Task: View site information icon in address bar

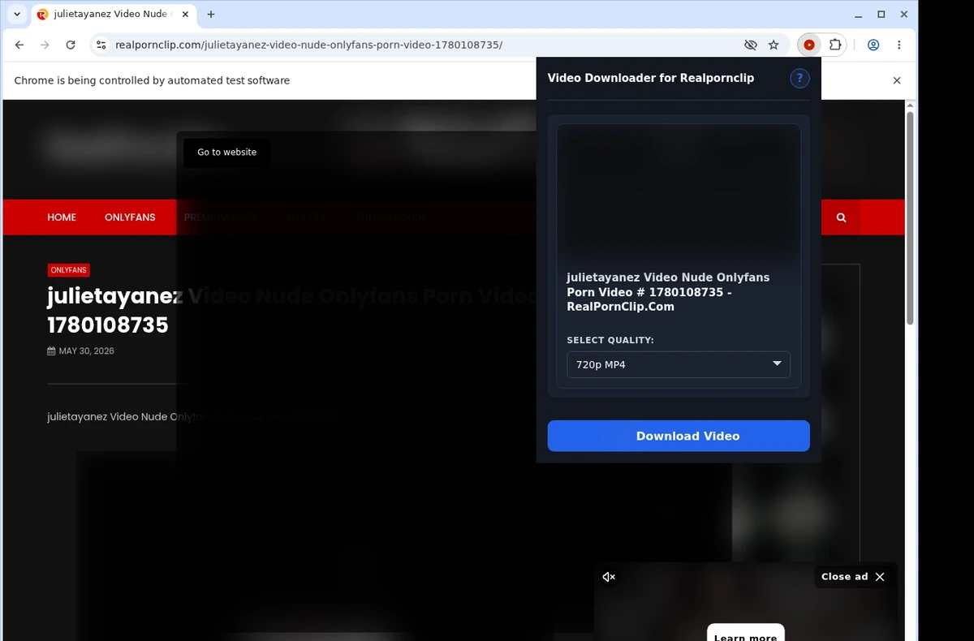Action: pos(101,45)
